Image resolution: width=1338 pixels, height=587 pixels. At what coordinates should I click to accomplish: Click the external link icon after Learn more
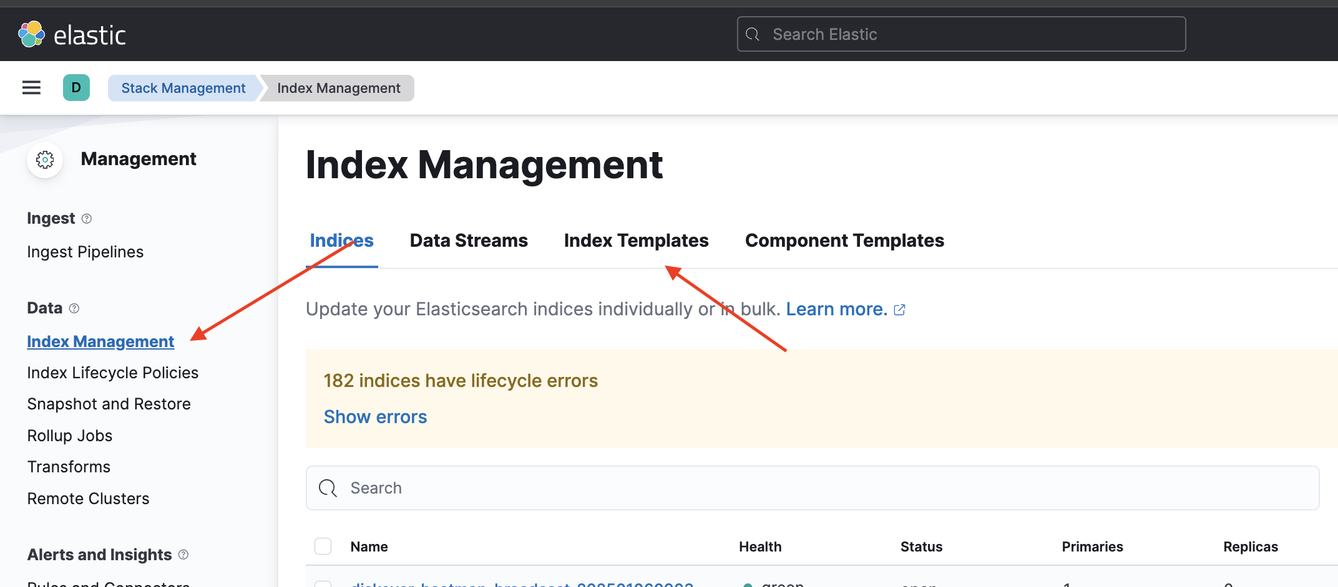click(x=899, y=310)
